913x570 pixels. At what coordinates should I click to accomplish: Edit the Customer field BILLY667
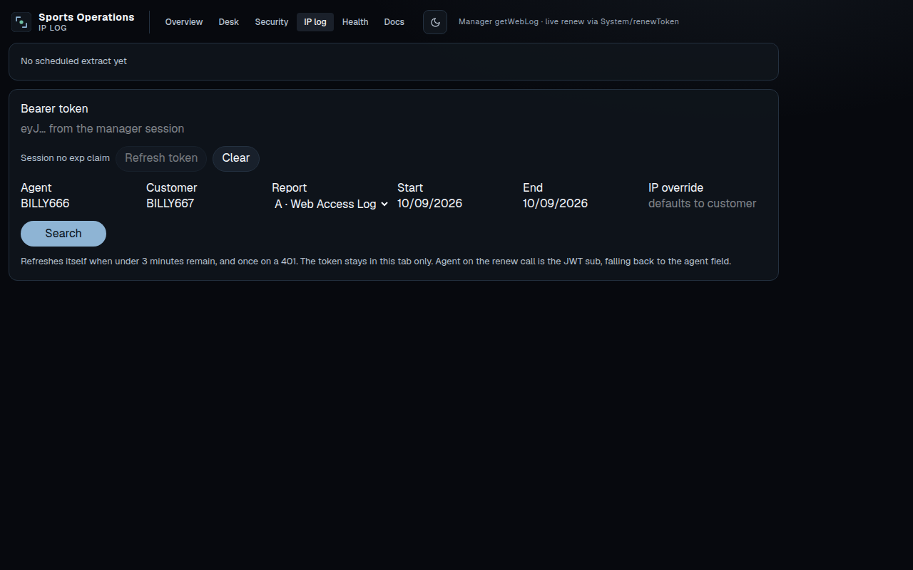coord(205,204)
